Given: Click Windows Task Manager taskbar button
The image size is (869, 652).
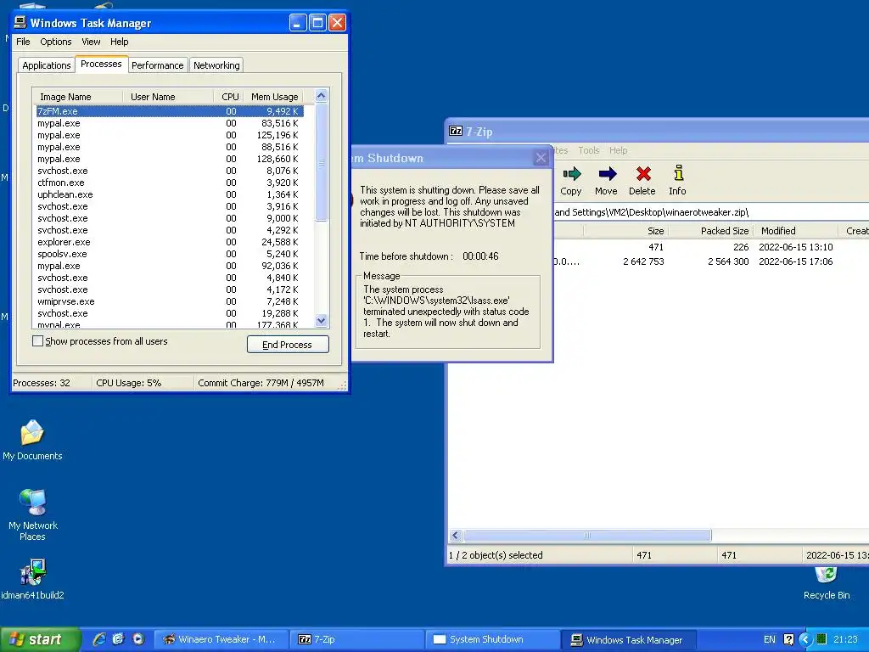Looking at the screenshot, I should [629, 639].
